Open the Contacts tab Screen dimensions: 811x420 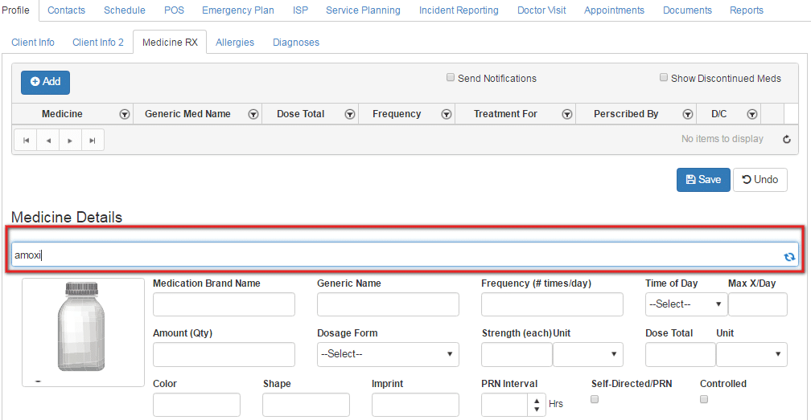(x=66, y=10)
